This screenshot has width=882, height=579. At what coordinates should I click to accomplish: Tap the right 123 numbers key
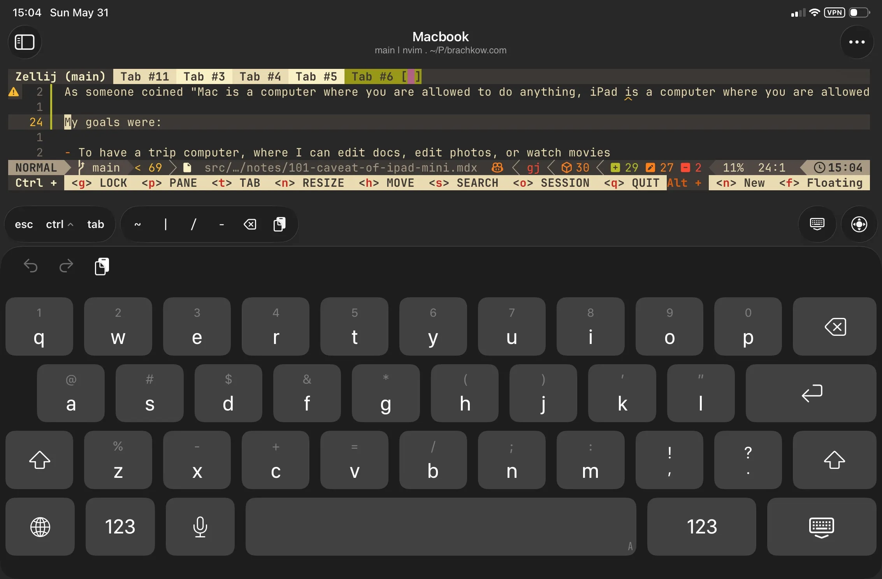pos(701,526)
